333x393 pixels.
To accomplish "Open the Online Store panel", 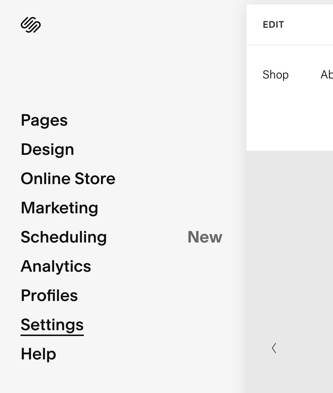I will click(68, 178).
